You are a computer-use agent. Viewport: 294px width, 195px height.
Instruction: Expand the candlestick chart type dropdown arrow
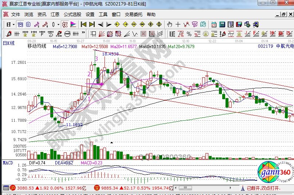tap(59, 24)
